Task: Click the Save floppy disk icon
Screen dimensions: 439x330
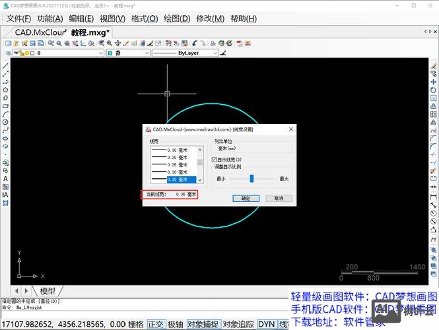Action: [33, 44]
